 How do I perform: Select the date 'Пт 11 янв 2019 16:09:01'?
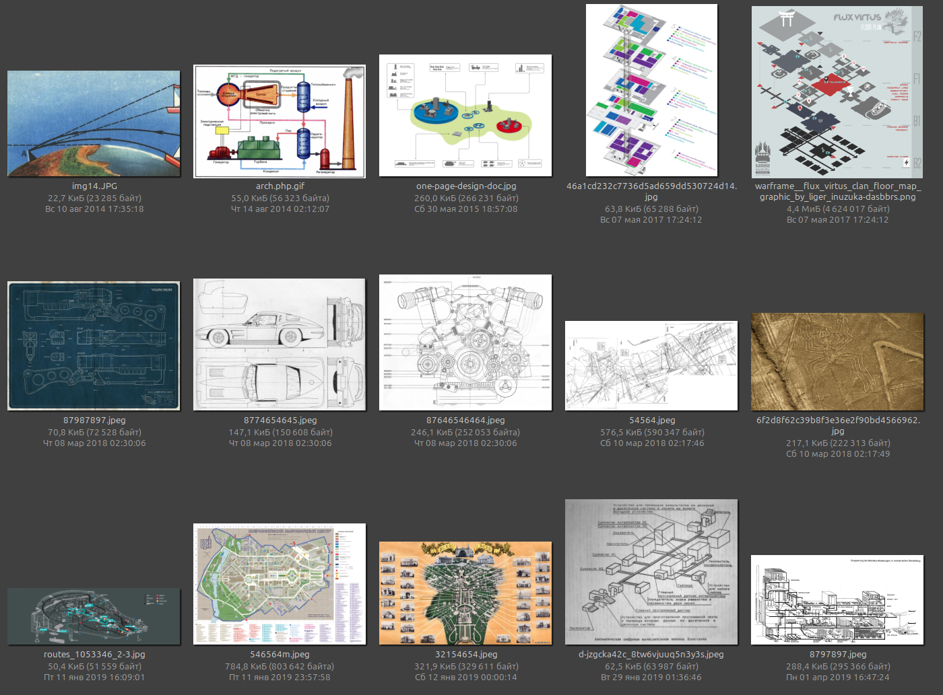[94, 678]
